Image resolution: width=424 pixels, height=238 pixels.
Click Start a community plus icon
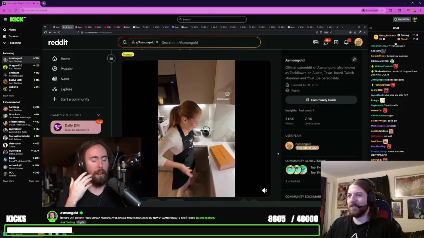55,99
